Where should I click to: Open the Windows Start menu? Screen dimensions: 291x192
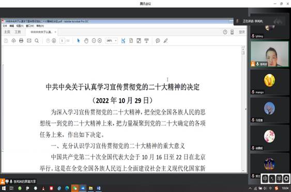[4, 188]
